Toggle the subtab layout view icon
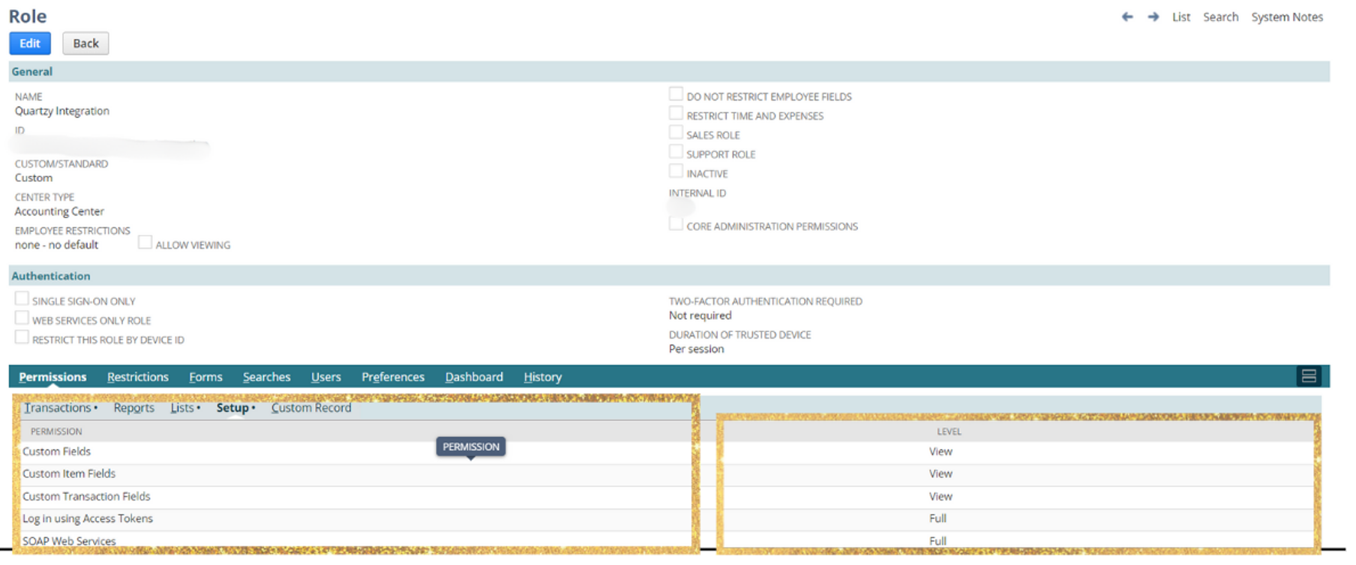The image size is (1356, 565). pyautogui.click(x=1309, y=376)
